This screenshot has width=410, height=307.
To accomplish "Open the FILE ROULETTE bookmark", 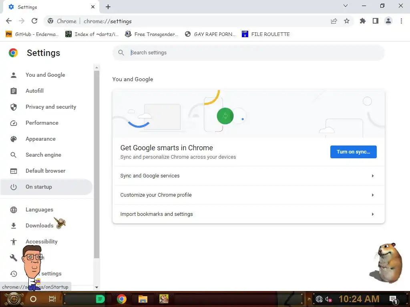I will coord(266,34).
